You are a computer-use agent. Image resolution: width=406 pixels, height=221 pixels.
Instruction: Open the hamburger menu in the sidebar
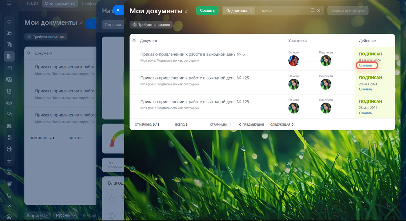[9, 3]
